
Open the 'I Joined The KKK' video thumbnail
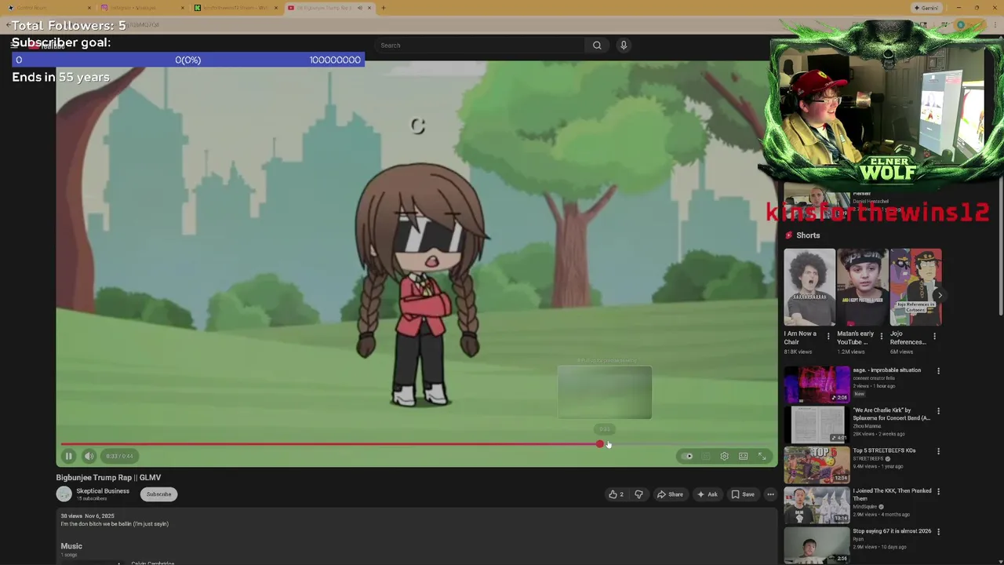(817, 505)
